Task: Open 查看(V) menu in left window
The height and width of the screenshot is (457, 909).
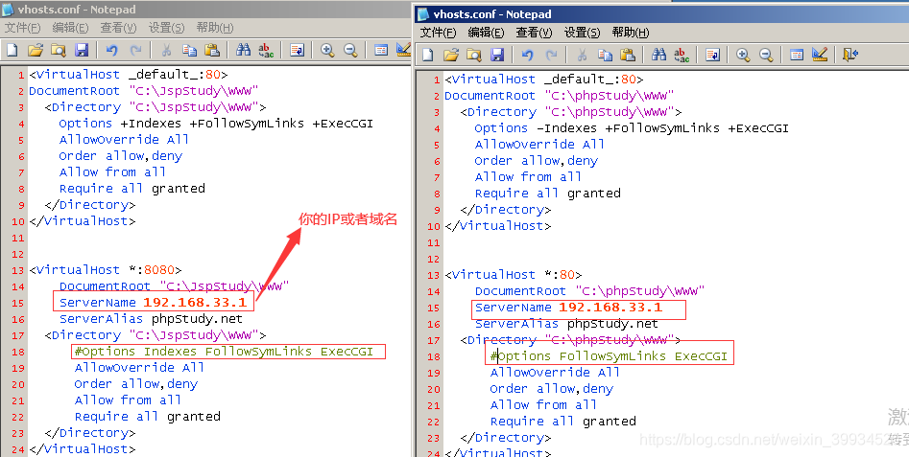Action: [118, 28]
